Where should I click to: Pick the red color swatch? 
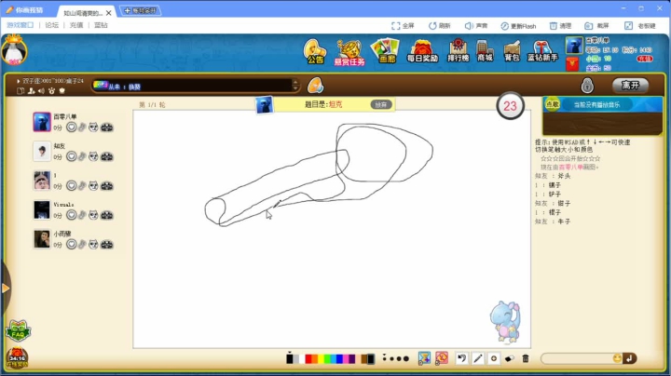pyautogui.click(x=308, y=359)
